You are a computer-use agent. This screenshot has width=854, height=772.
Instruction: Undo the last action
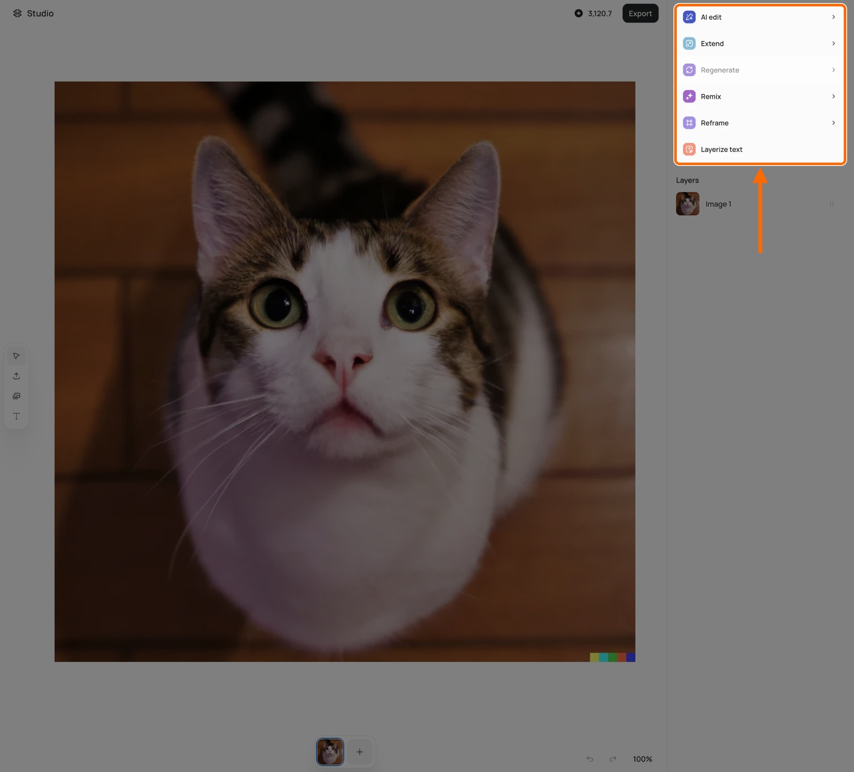pos(590,759)
